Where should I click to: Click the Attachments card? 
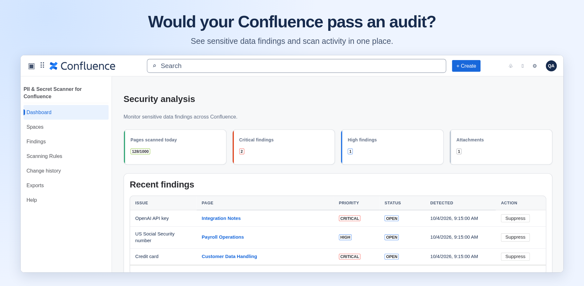(501, 147)
